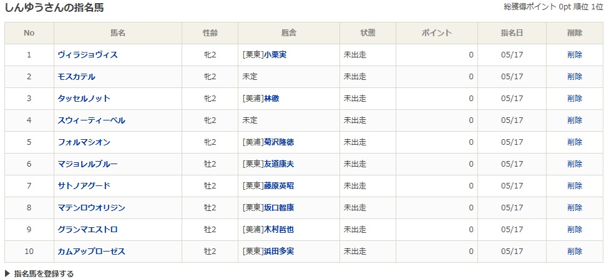
Task: Delete フォルマシオン via its 削除 link
Action: click(575, 142)
